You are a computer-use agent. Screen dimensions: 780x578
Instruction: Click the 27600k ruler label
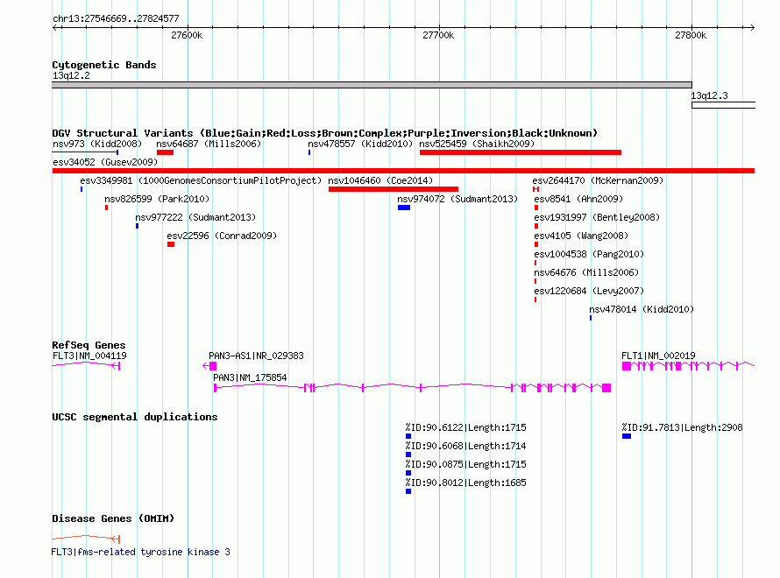(x=187, y=35)
